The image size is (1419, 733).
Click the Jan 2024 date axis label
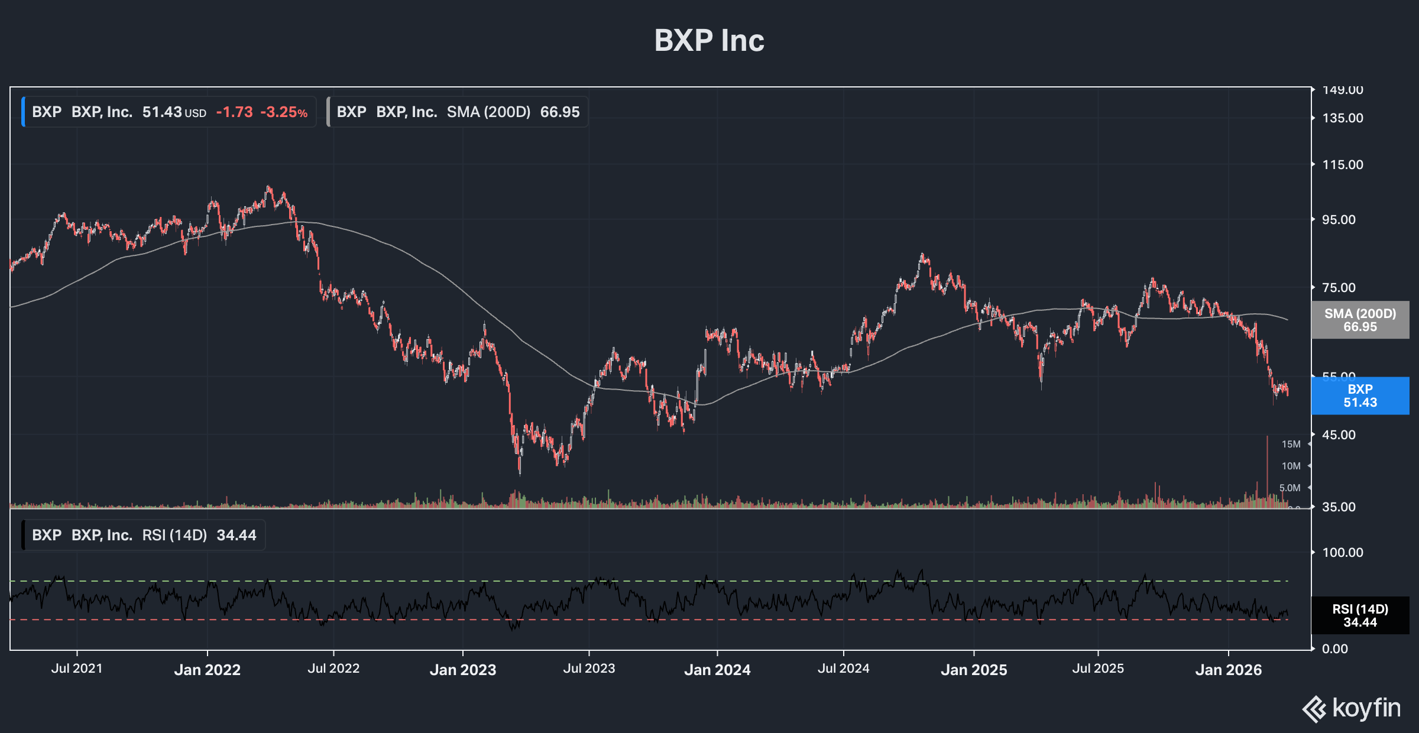717,670
